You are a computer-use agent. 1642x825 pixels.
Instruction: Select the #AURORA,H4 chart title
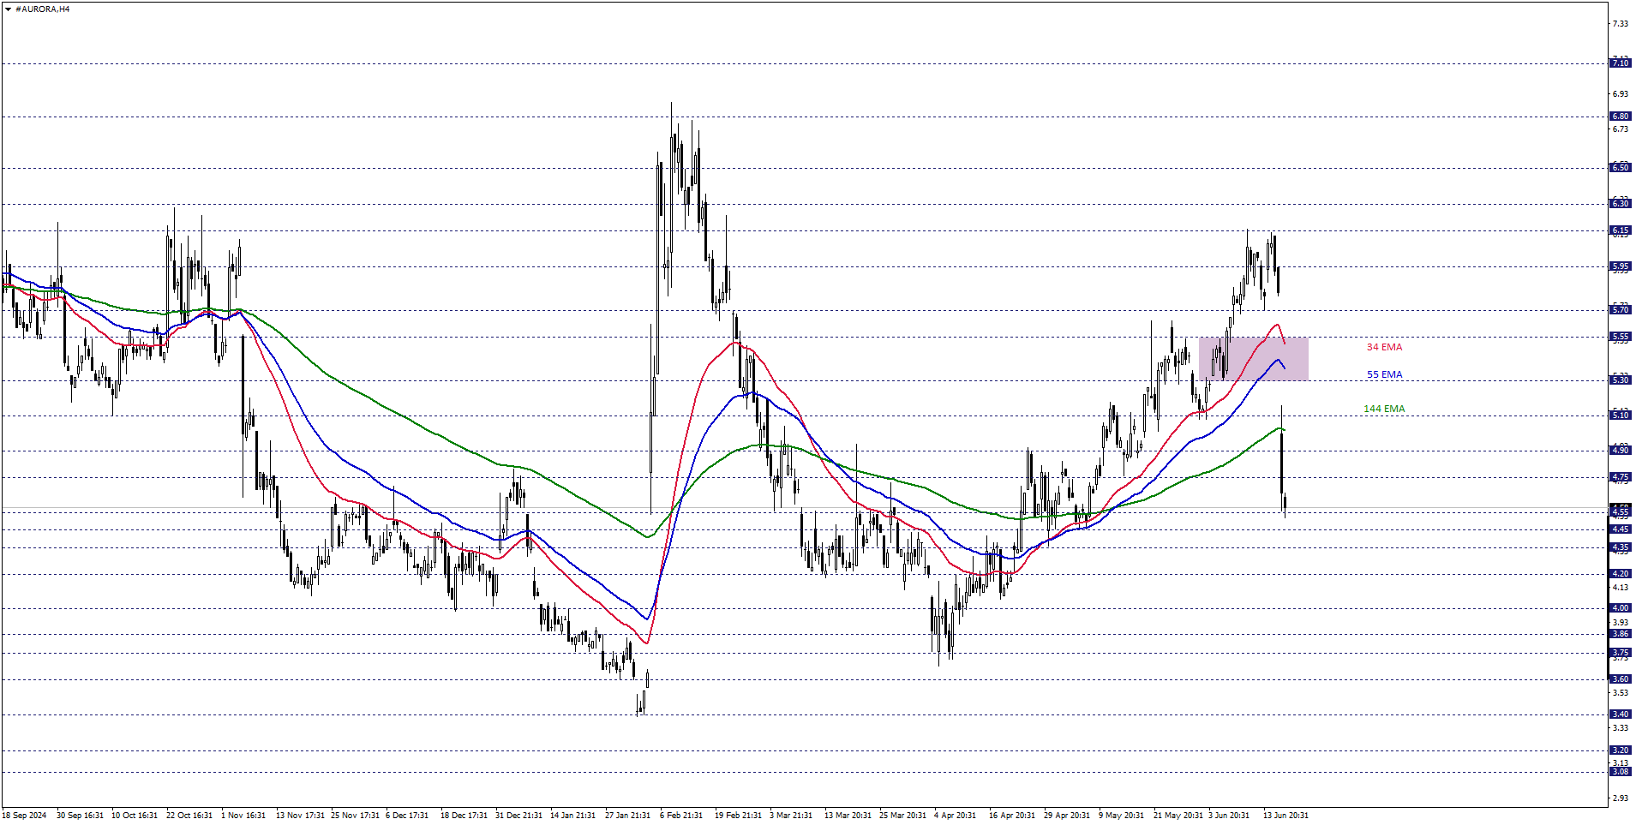click(43, 9)
